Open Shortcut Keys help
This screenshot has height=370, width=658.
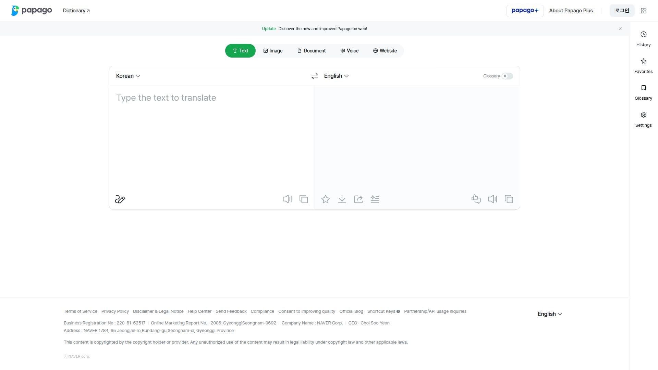point(383,311)
